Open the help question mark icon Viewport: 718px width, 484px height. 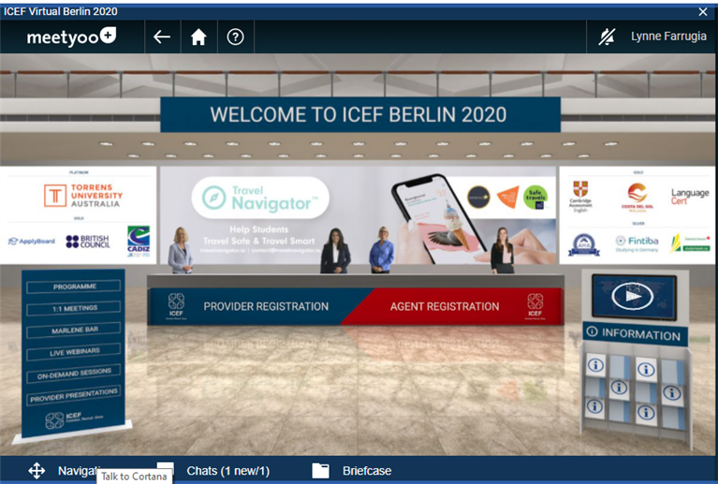pos(235,37)
